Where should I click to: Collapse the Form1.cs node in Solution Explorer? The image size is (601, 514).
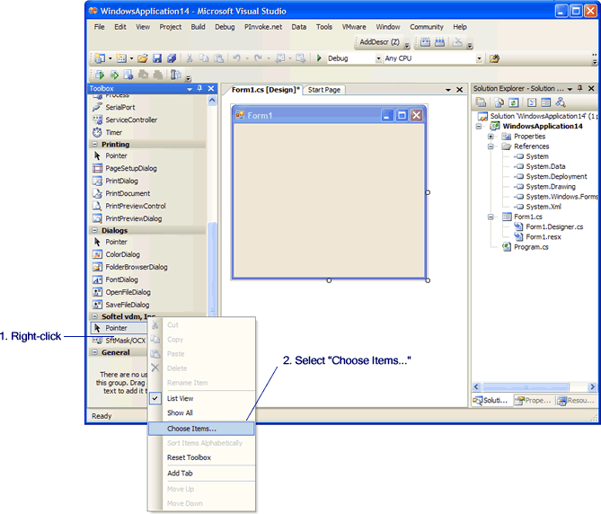click(491, 217)
